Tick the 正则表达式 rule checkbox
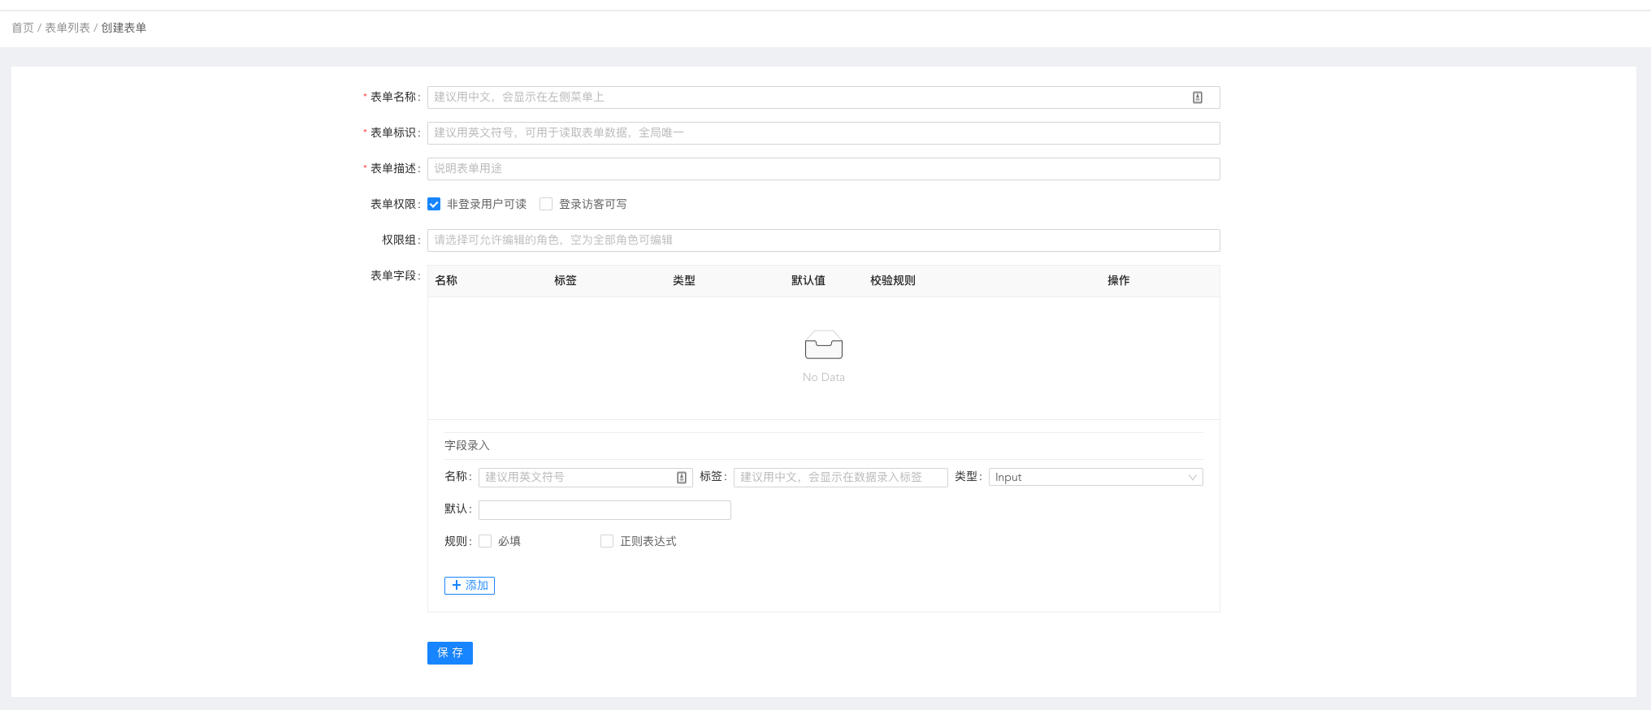Screen dimensions: 1651x710 (607, 541)
